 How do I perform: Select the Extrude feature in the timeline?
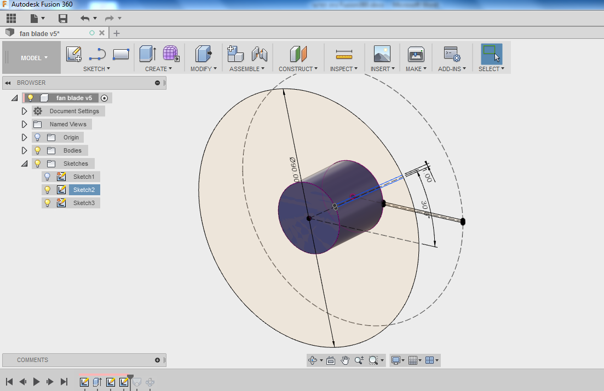pos(97,382)
